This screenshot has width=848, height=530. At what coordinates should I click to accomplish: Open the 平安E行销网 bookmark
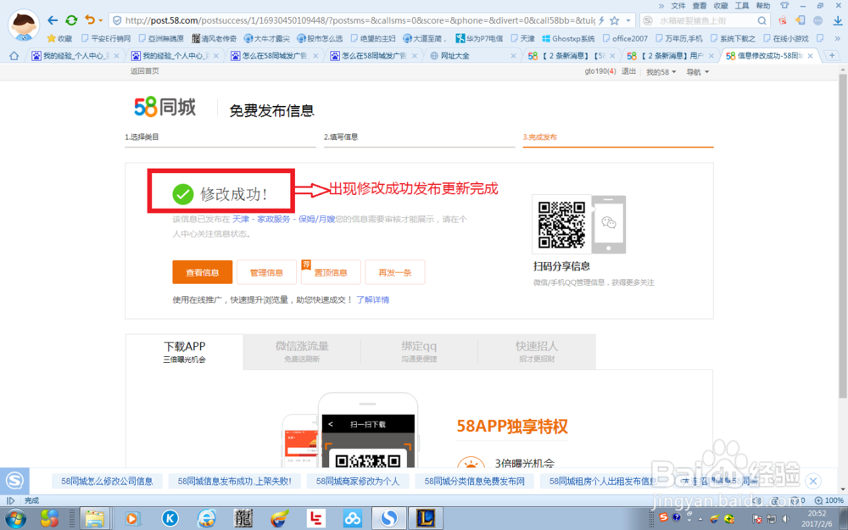coord(106,38)
